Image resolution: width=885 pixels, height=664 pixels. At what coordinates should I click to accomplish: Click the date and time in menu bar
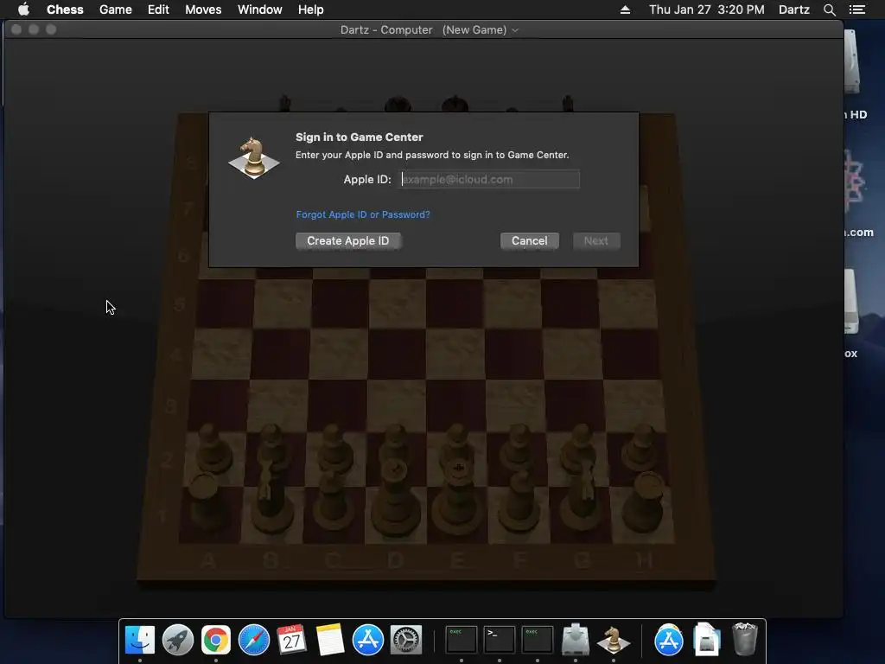tap(707, 10)
